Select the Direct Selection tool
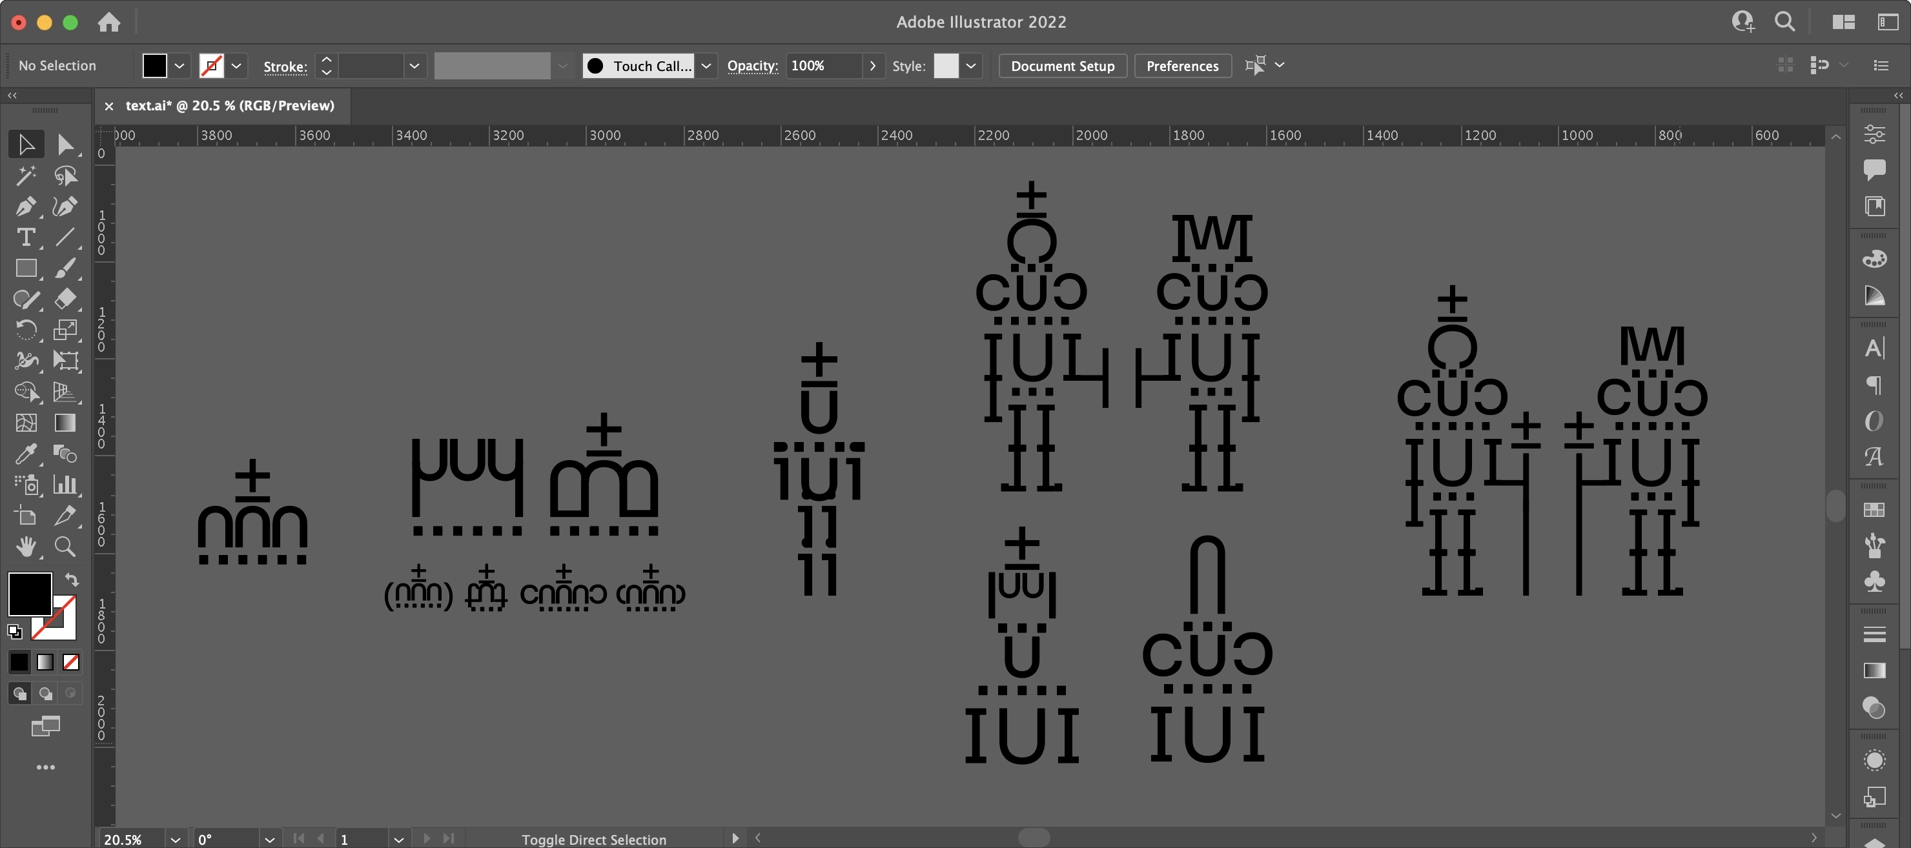The image size is (1911, 848). (x=65, y=144)
